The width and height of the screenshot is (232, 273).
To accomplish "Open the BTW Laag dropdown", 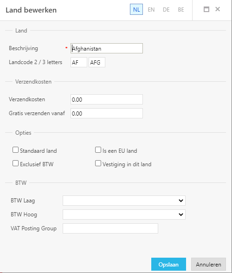I will pos(124,201).
